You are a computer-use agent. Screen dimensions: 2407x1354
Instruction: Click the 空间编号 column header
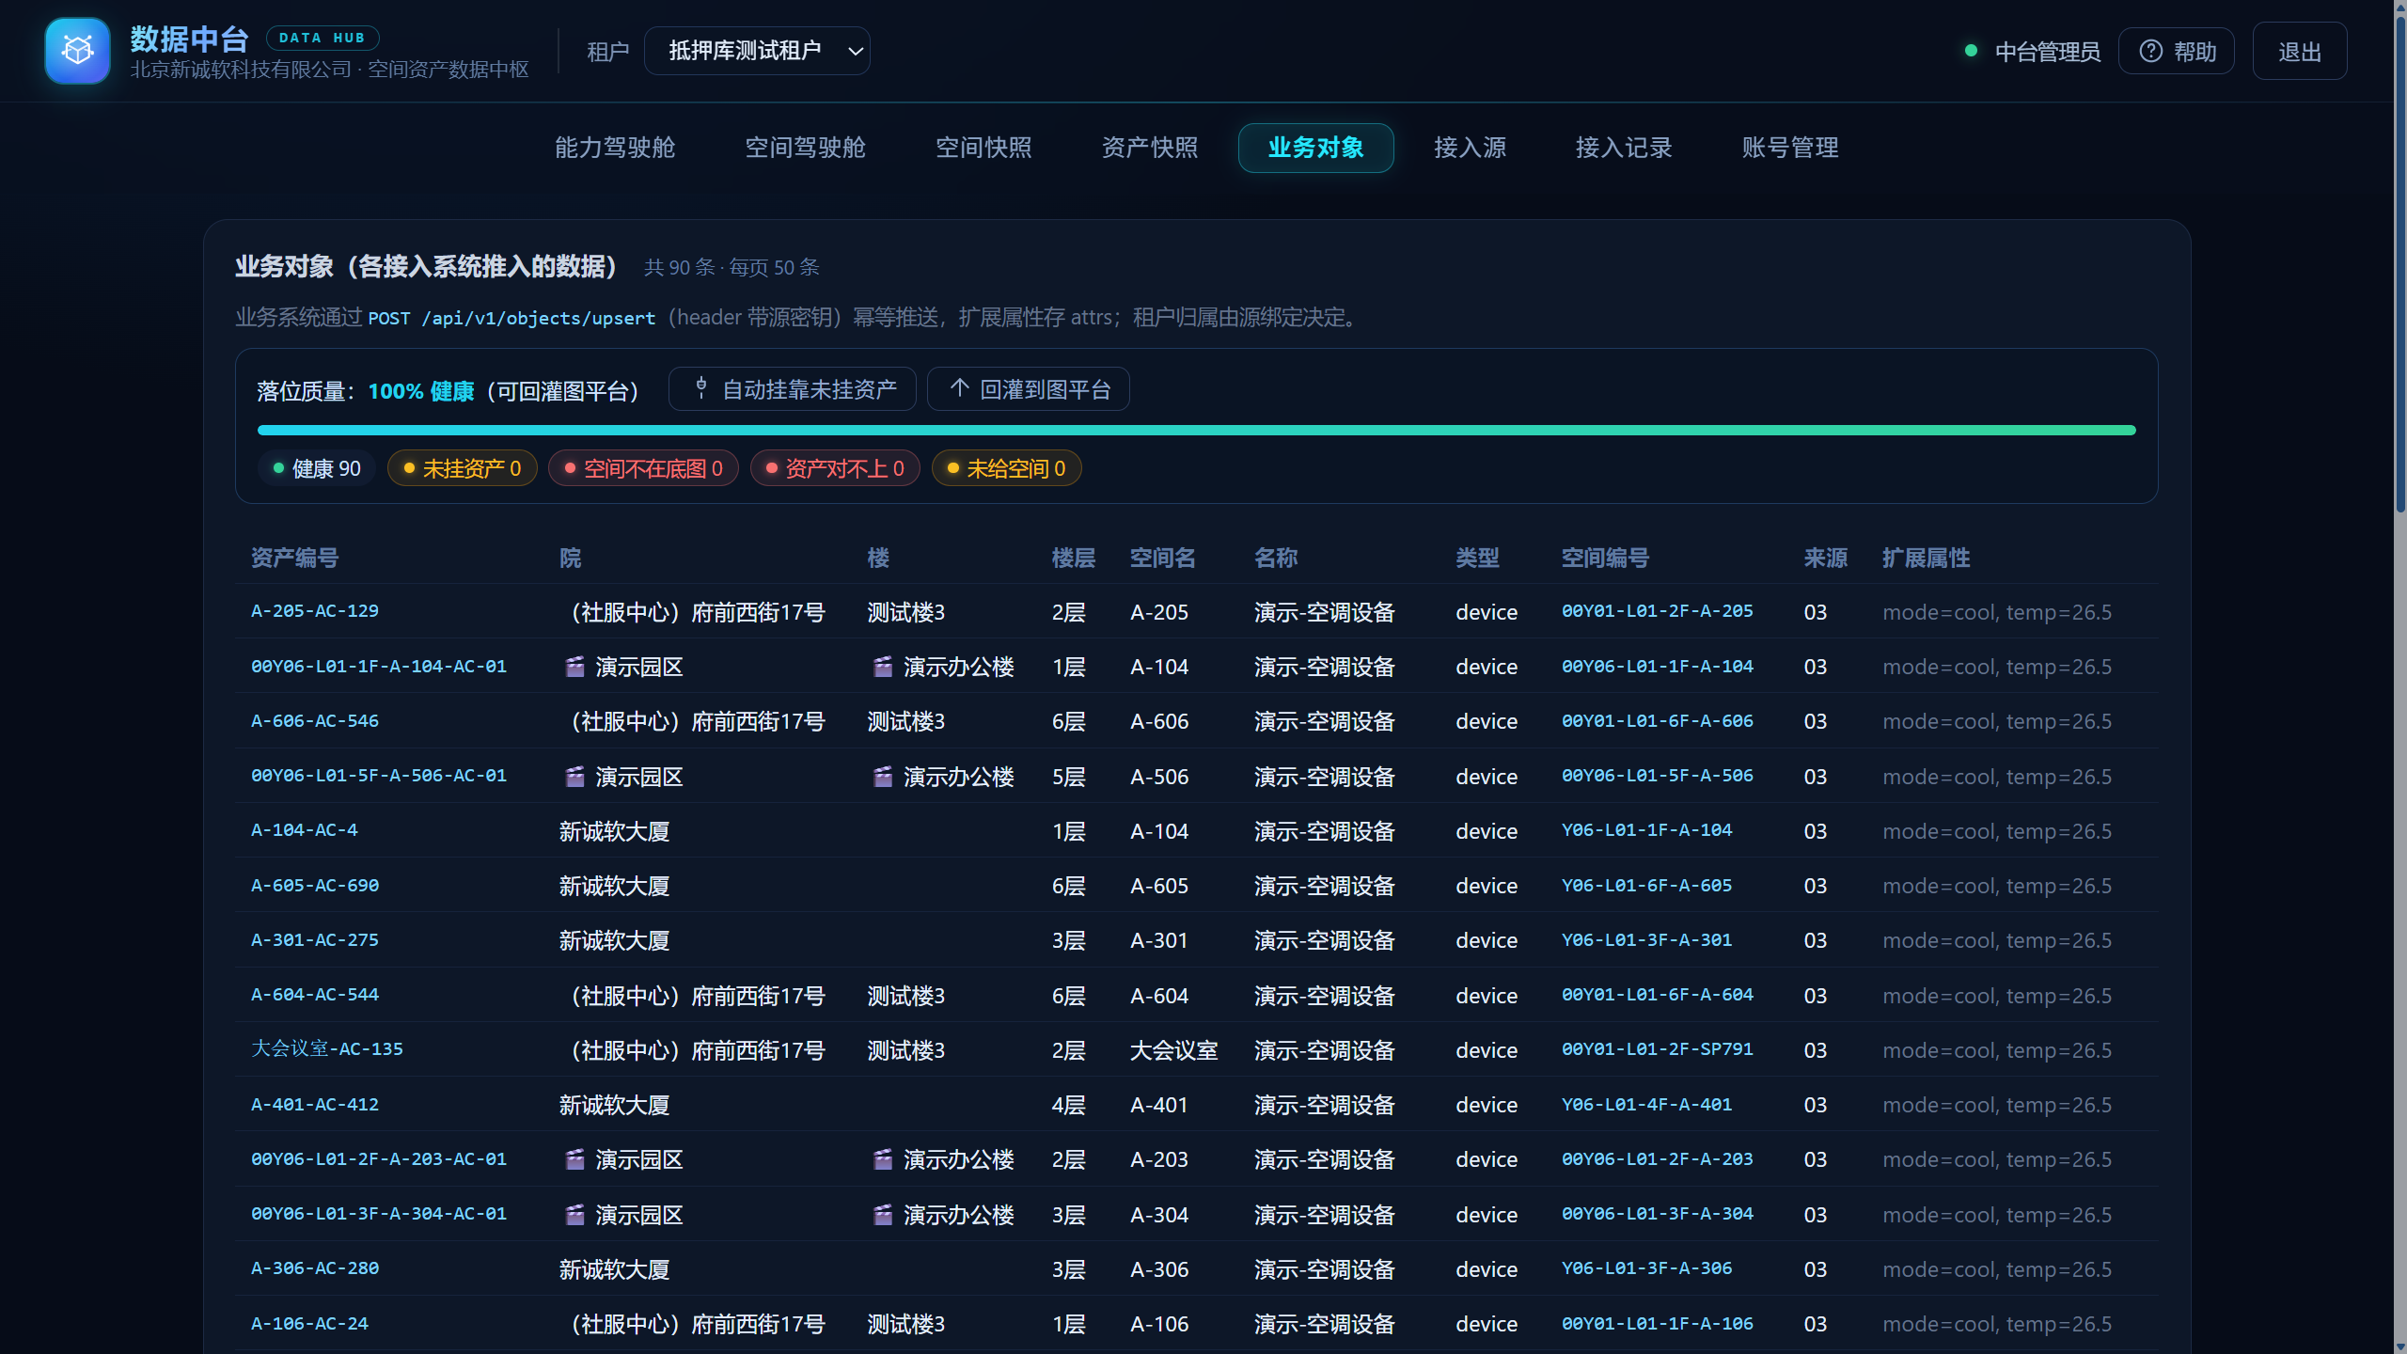[1605, 558]
